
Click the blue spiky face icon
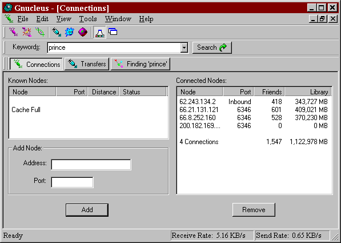[x=70, y=32]
